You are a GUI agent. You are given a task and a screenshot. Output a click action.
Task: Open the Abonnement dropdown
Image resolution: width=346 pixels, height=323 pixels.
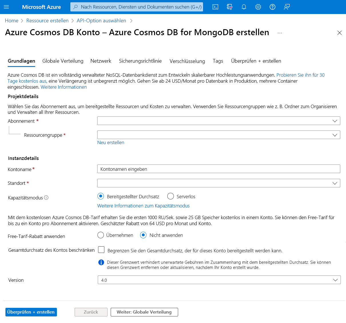tap(219, 121)
